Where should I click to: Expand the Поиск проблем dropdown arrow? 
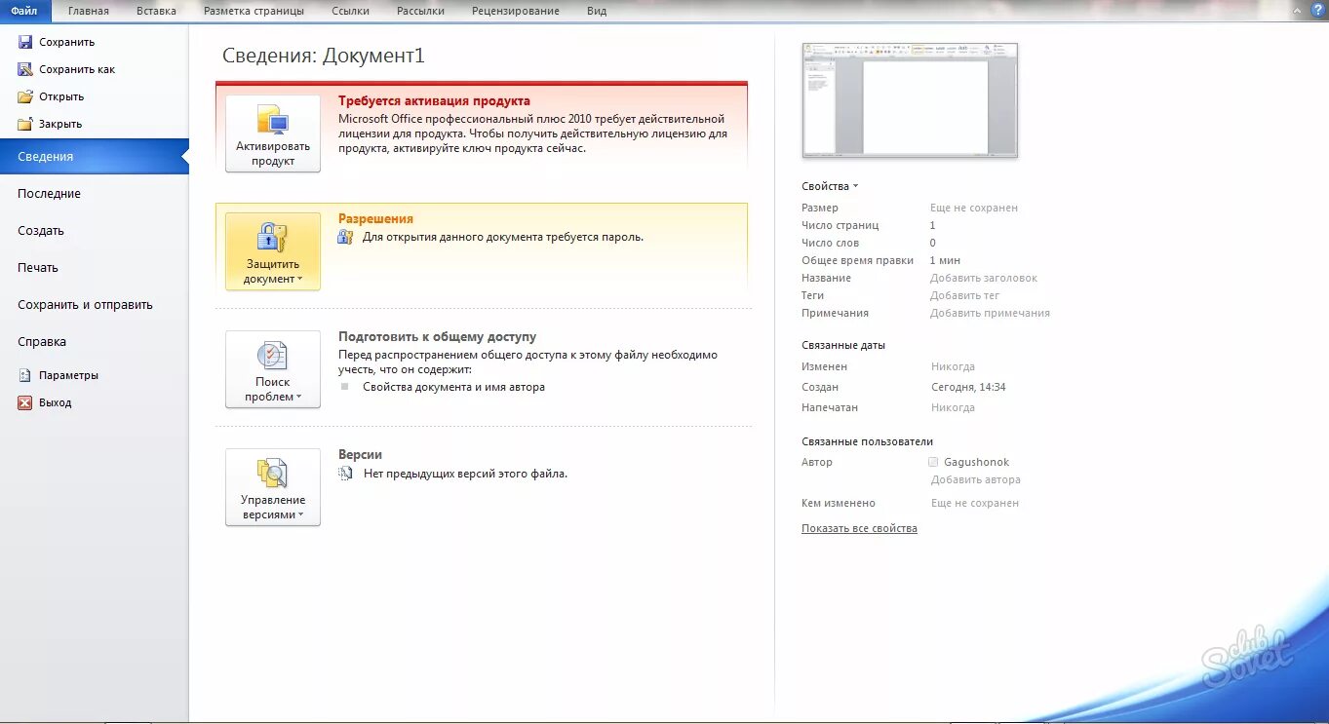point(298,394)
